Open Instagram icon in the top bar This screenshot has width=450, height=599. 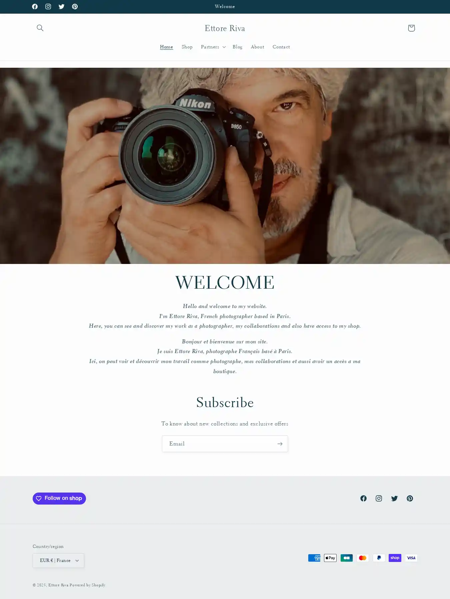tap(48, 7)
